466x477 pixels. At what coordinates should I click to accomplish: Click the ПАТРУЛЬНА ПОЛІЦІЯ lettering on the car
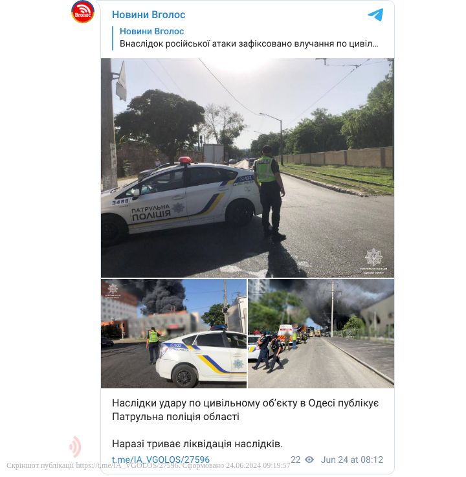(x=151, y=212)
